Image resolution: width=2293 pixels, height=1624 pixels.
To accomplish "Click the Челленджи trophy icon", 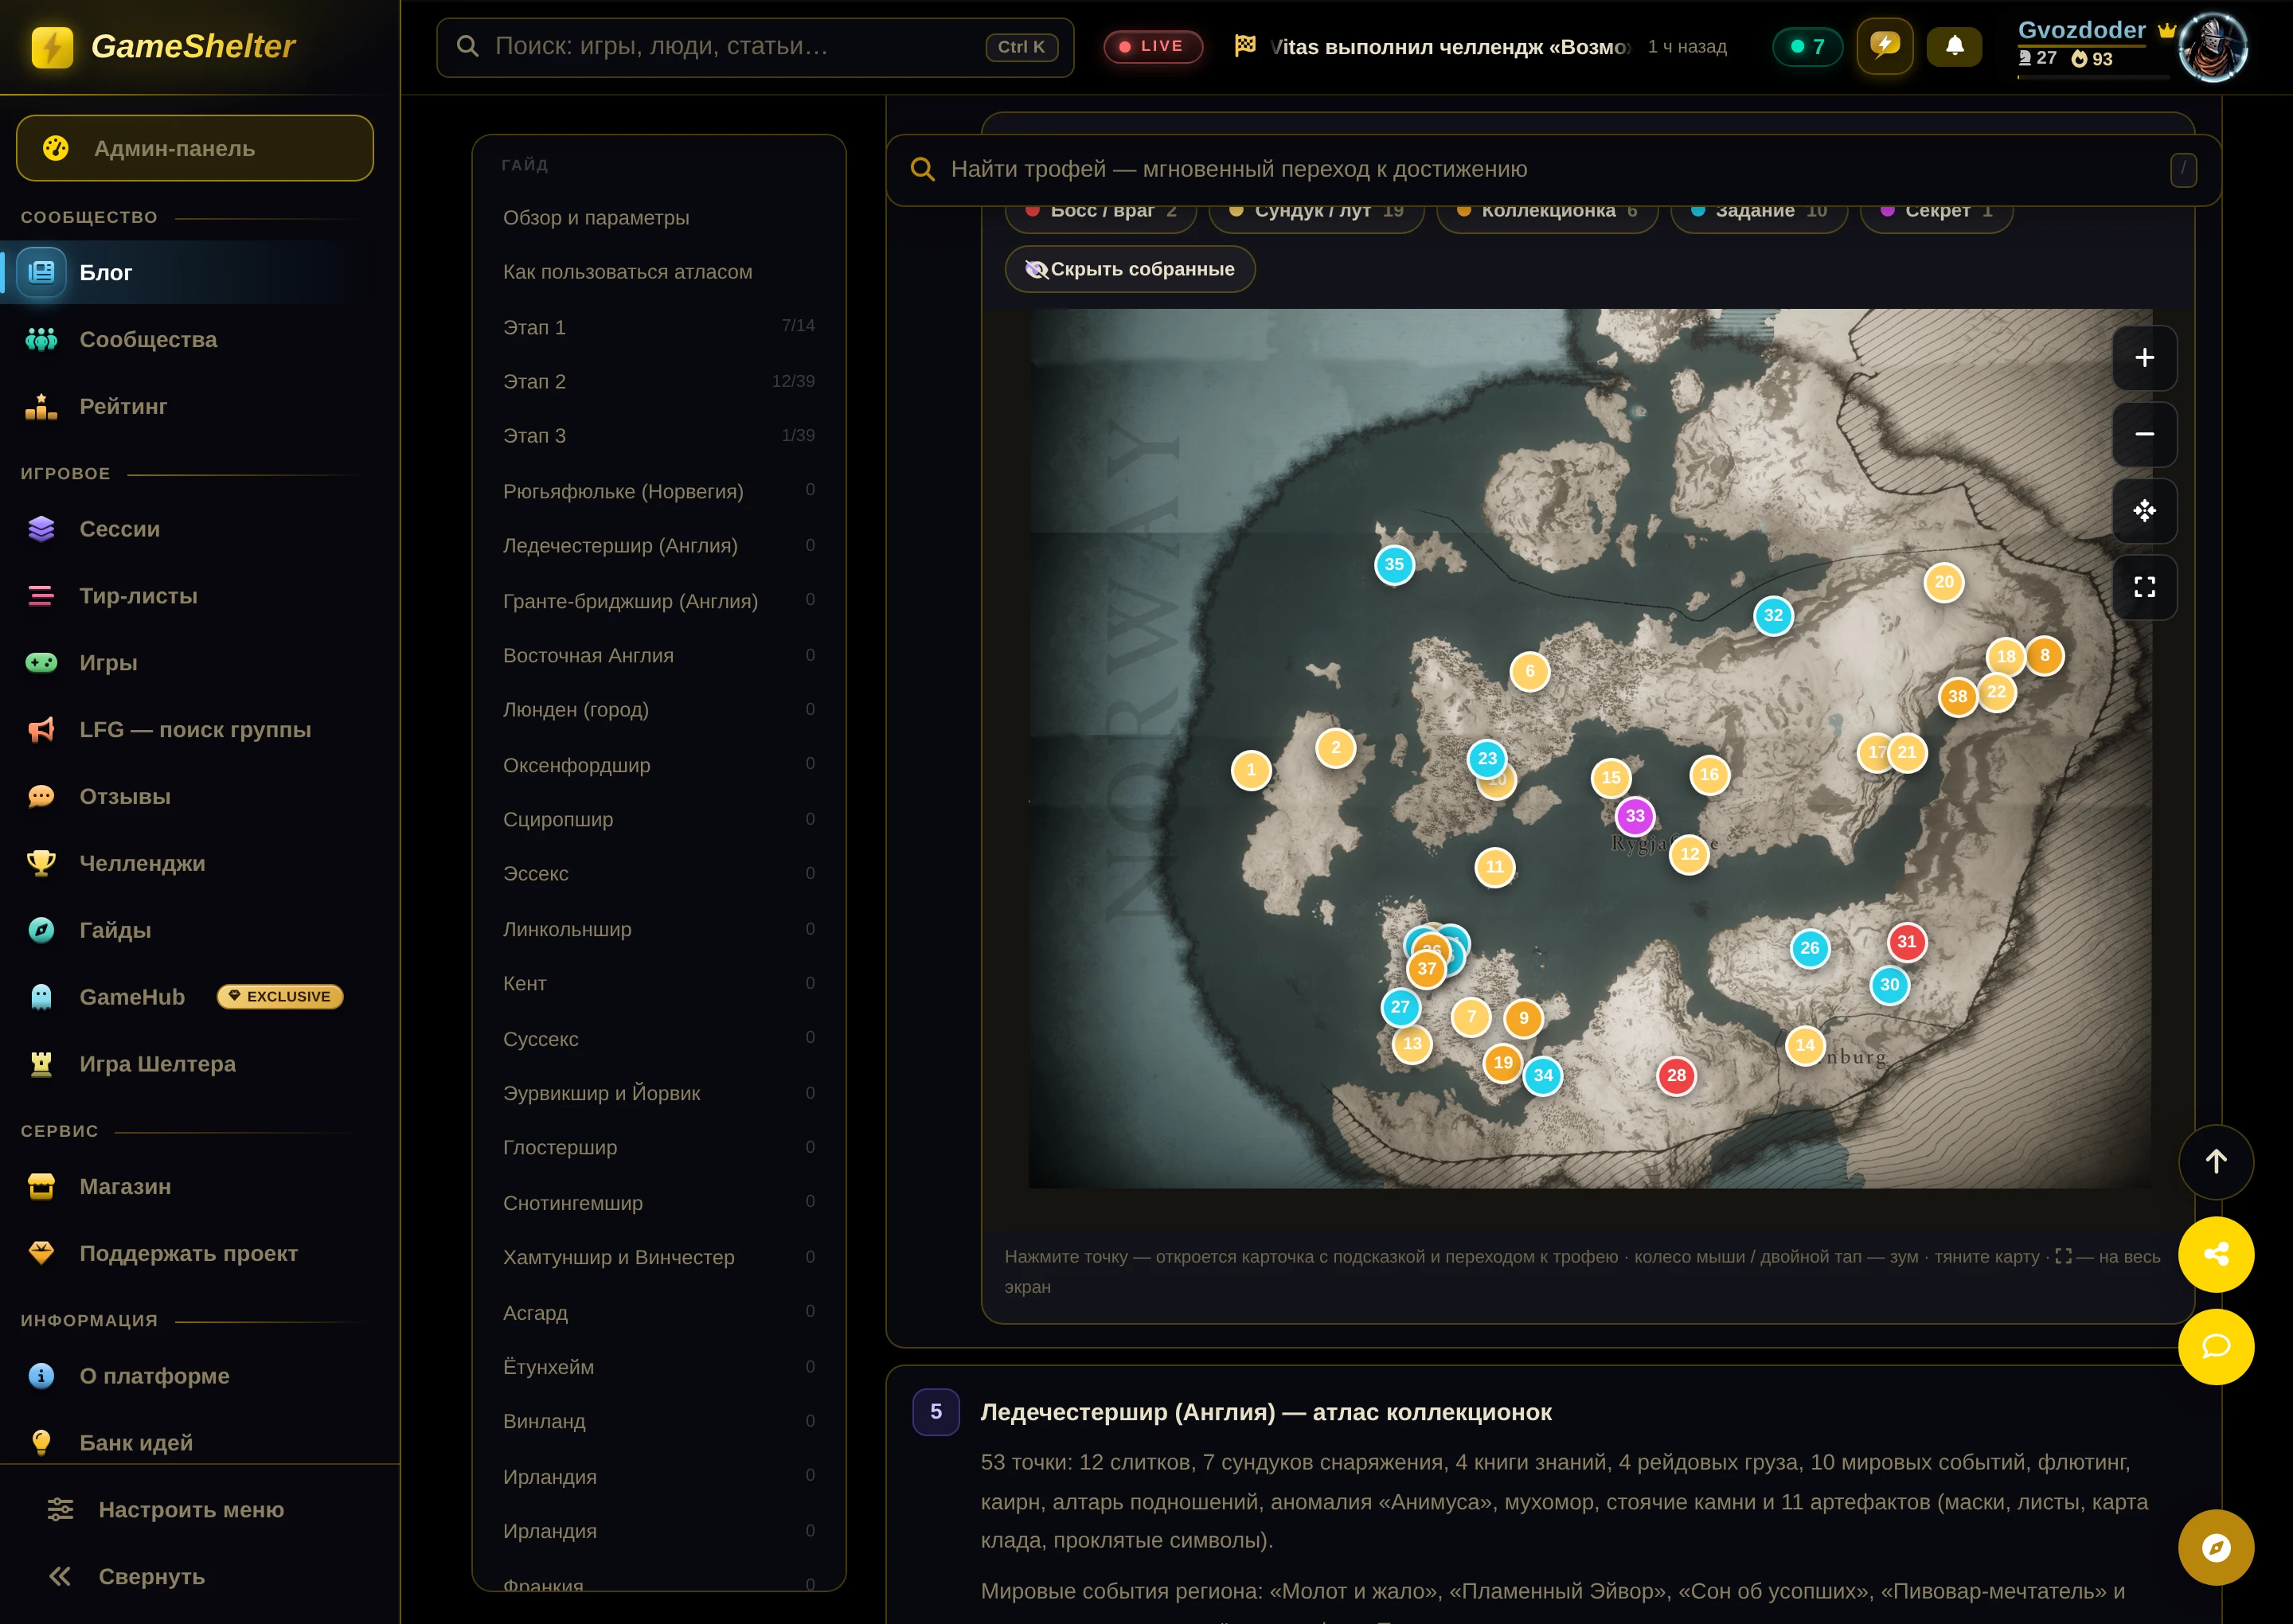I will tap(41, 863).
